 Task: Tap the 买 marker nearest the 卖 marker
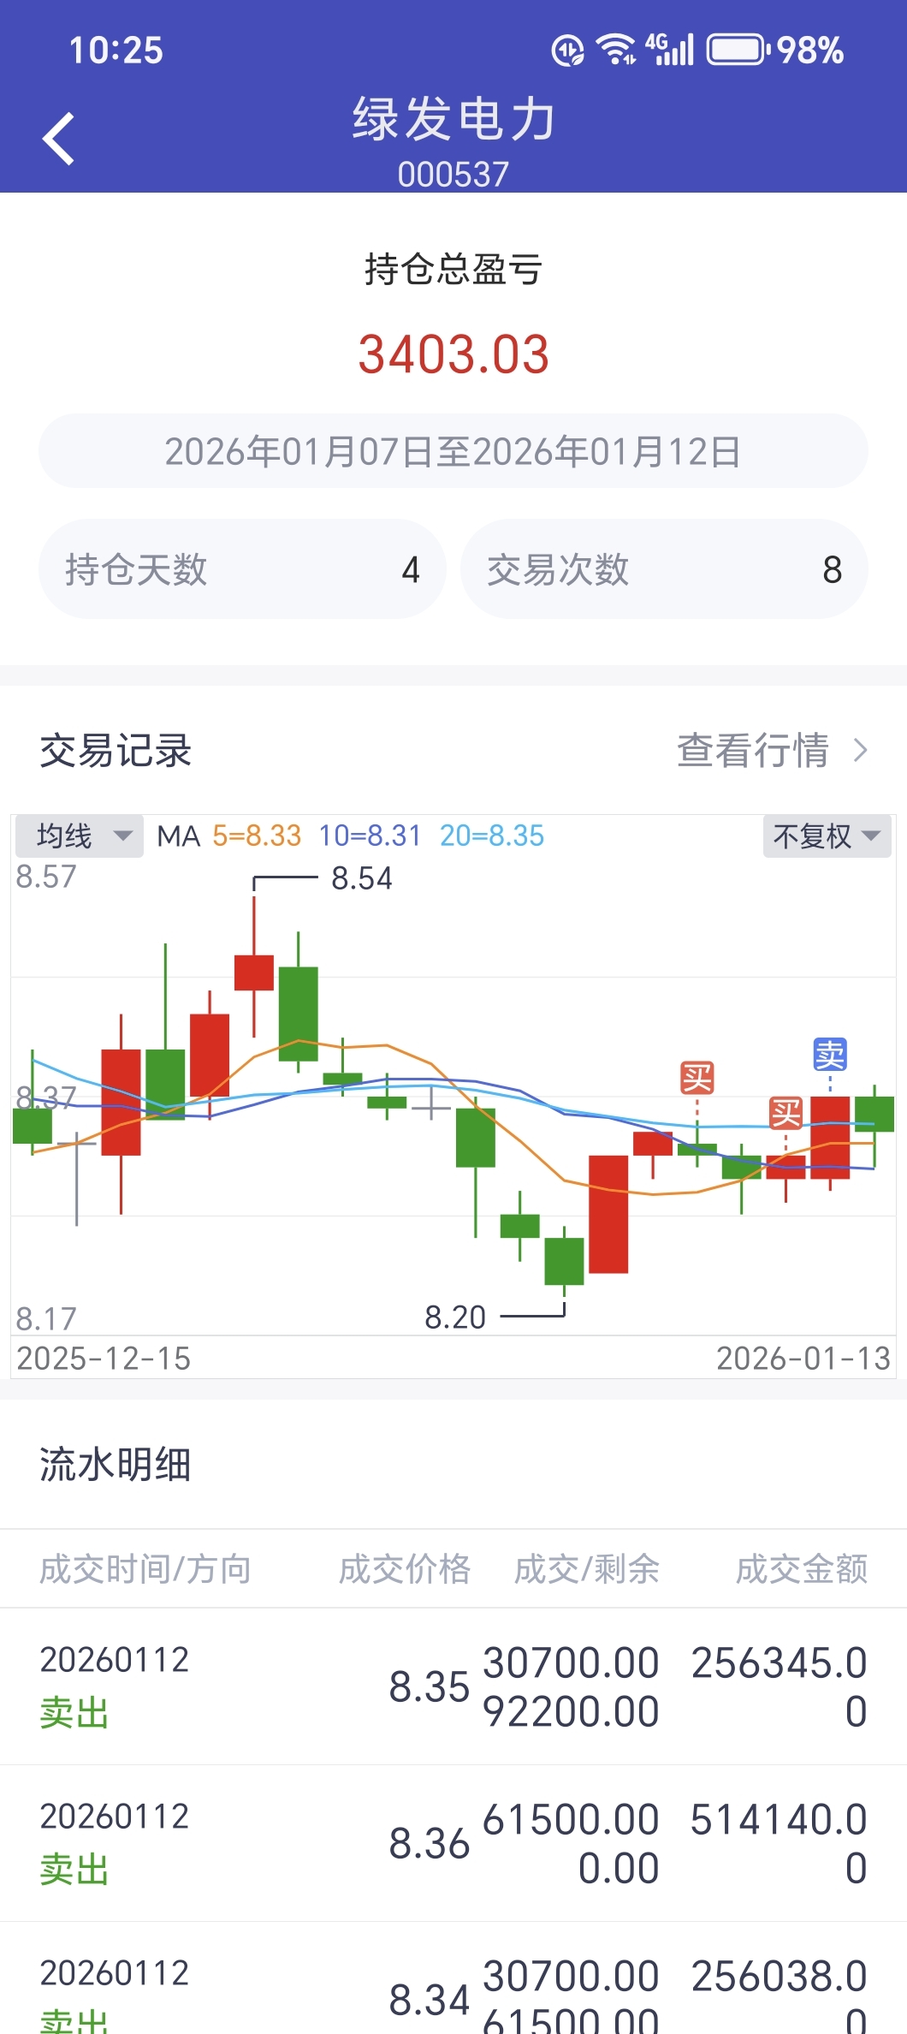point(785,1114)
